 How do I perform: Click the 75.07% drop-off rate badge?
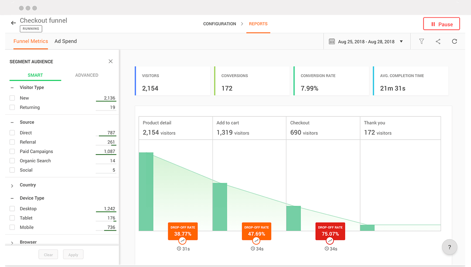330,231
